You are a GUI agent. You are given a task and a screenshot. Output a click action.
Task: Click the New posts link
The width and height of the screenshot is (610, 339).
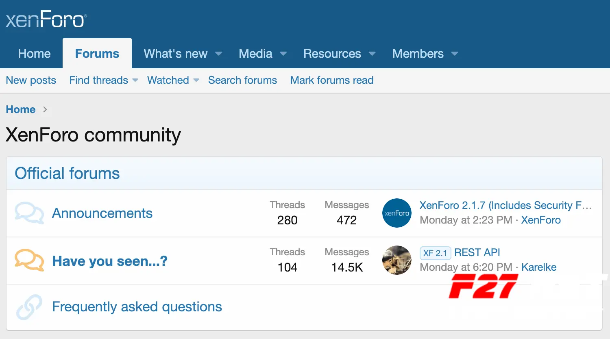31,80
